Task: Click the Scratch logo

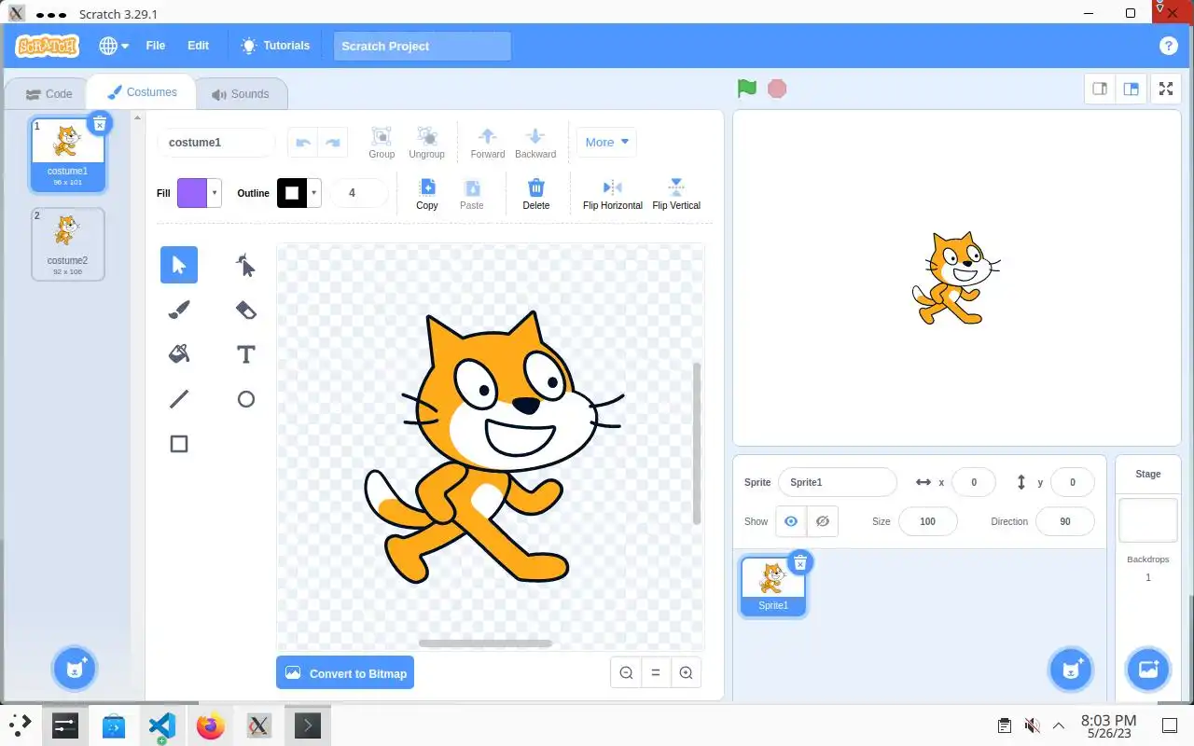Action: point(48,46)
